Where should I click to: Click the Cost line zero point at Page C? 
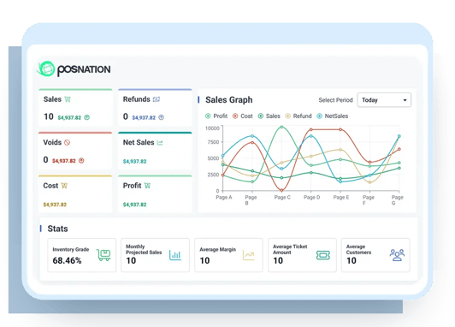point(281,190)
